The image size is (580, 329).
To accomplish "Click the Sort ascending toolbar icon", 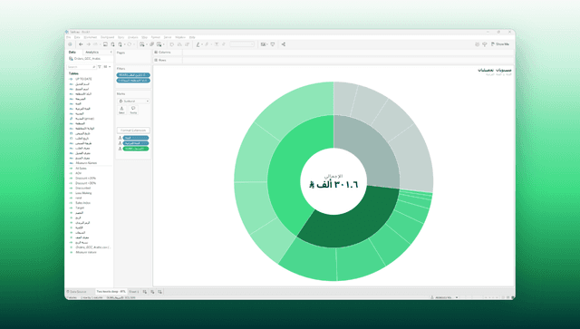I will 179,44.
